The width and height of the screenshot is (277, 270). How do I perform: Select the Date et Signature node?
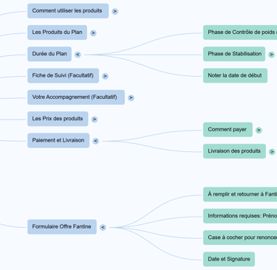coord(229,259)
